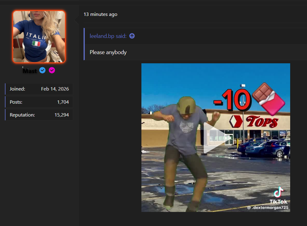The width and height of the screenshot is (307, 226).
Task: Open the Mast profile avatar image
Action: click(x=39, y=37)
